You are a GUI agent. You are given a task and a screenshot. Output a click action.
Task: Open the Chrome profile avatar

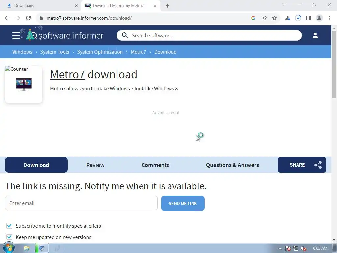pyautogui.click(x=319, y=18)
